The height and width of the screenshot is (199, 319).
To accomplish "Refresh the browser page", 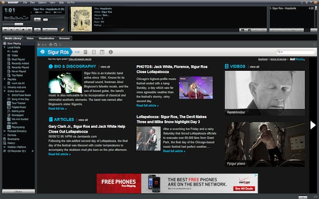I will pos(55,45).
